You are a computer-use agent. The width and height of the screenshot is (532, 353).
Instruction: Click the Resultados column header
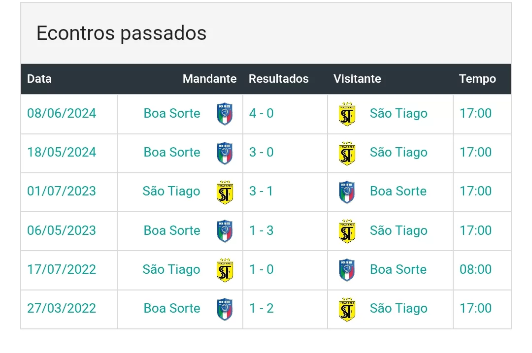278,79
